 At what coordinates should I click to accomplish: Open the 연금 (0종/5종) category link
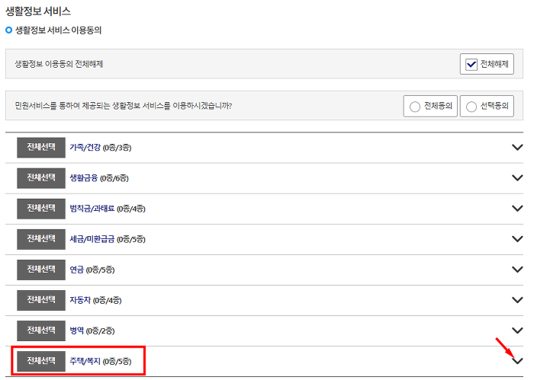(92, 270)
